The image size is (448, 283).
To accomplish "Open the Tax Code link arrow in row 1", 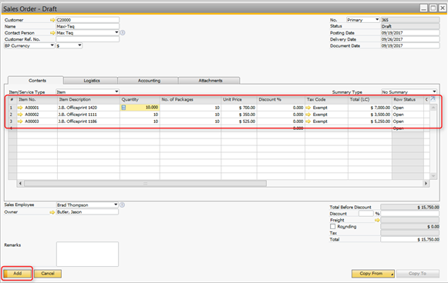I will [308, 108].
